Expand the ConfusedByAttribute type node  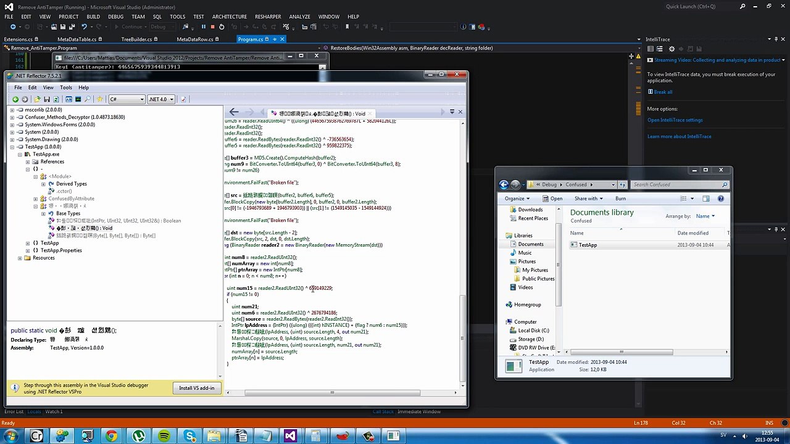point(36,199)
